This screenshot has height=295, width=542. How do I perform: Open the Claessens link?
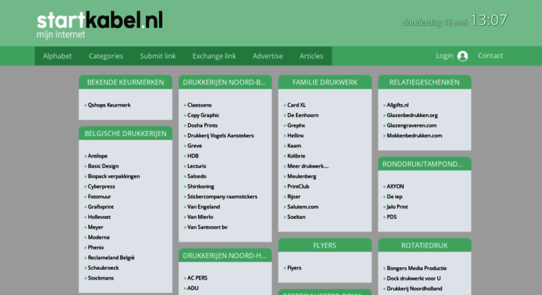tap(200, 105)
